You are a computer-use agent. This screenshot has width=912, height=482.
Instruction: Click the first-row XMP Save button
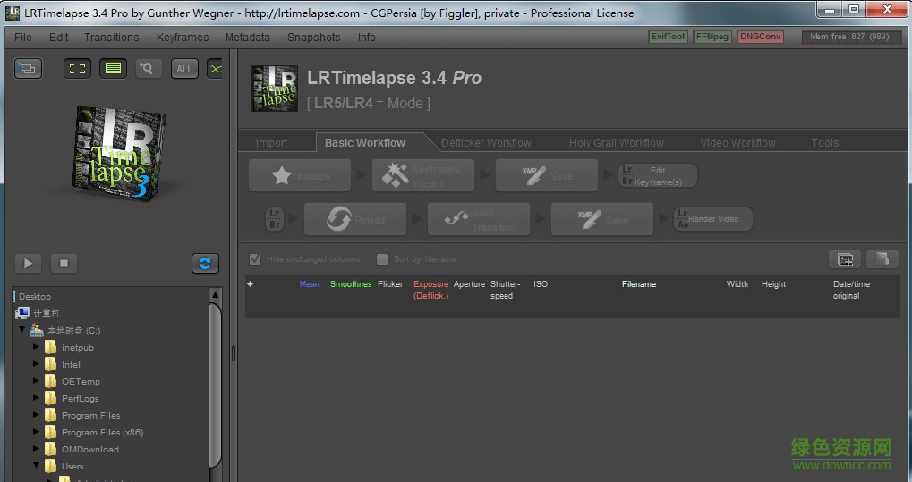pos(547,175)
